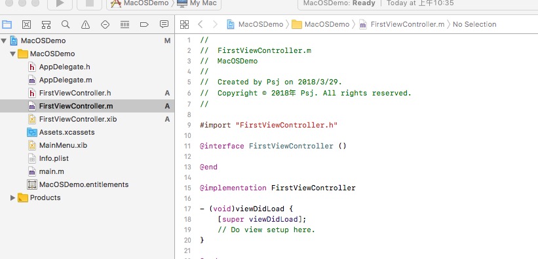This screenshot has width=538, height=259.
Task: Expand the Products folder
Action: tap(12, 198)
